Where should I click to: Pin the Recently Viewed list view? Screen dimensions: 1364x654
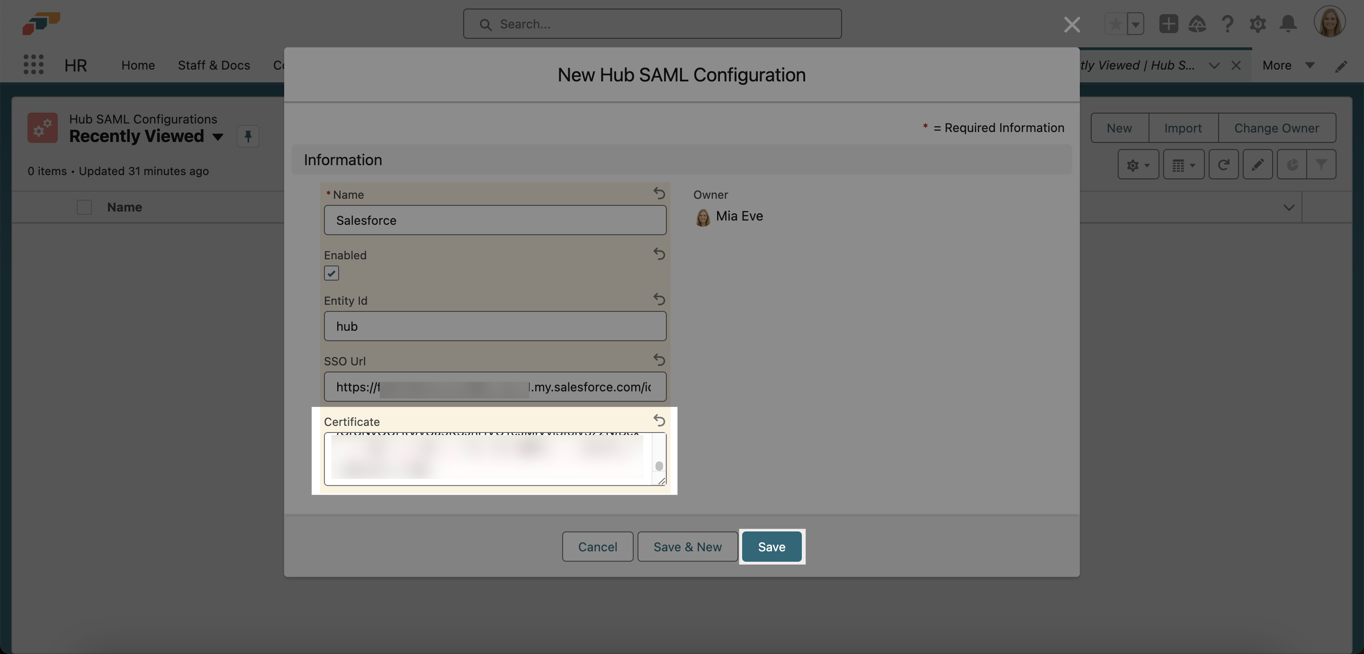click(248, 136)
